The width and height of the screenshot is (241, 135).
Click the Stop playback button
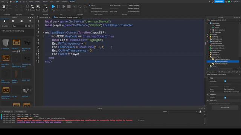69,6
